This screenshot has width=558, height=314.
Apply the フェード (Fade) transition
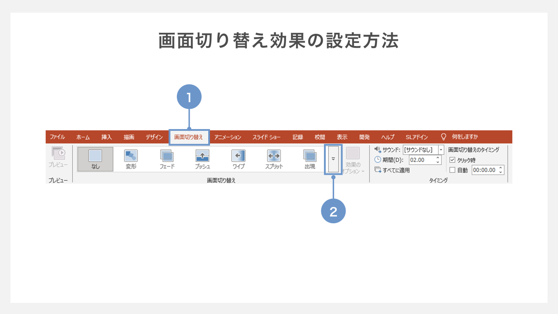tap(167, 159)
